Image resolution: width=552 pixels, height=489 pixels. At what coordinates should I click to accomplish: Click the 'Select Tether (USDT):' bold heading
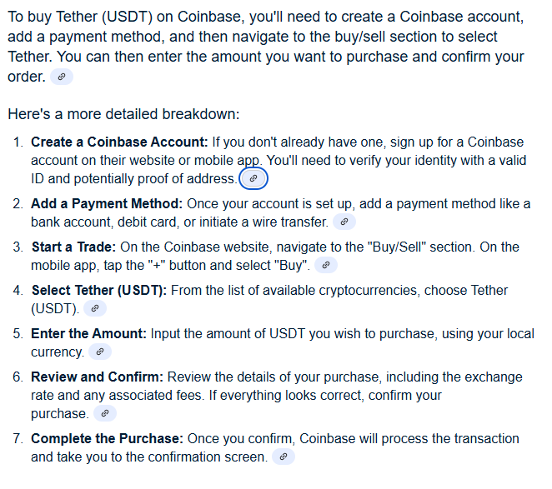[x=99, y=291]
